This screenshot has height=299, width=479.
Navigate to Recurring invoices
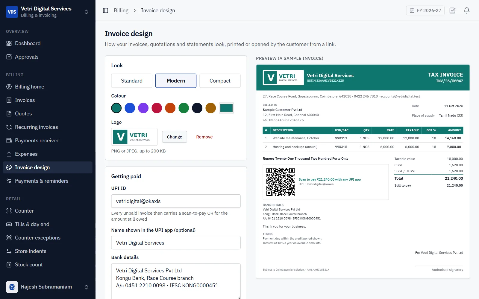[48, 127]
